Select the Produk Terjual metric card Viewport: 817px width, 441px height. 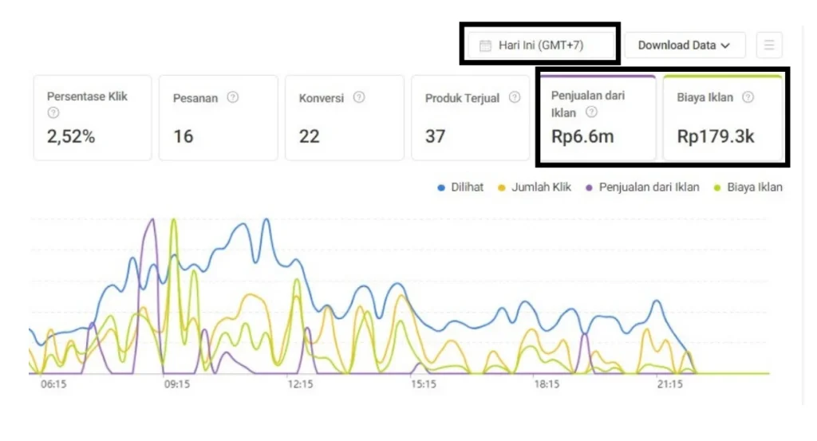[470, 118]
